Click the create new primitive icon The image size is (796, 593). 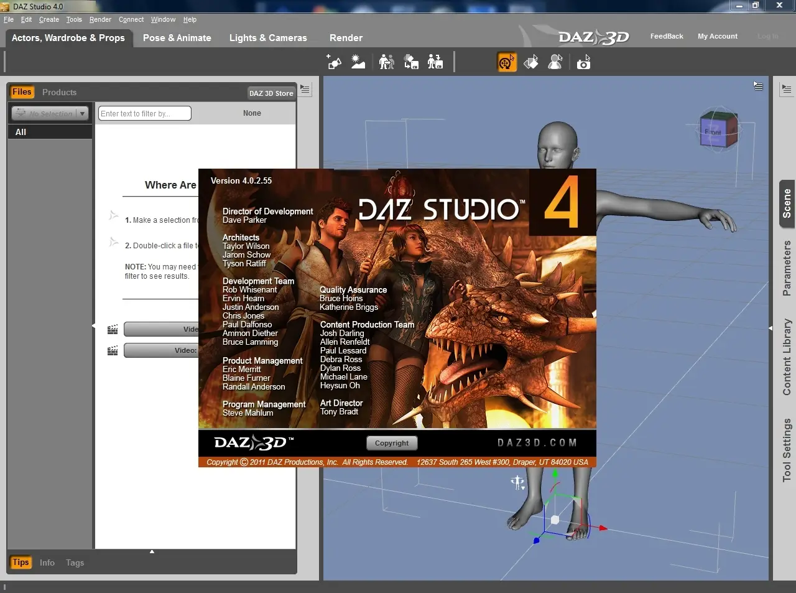click(x=334, y=62)
